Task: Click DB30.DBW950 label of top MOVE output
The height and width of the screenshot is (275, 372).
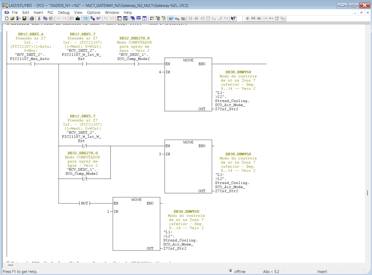Action: [x=238, y=72]
